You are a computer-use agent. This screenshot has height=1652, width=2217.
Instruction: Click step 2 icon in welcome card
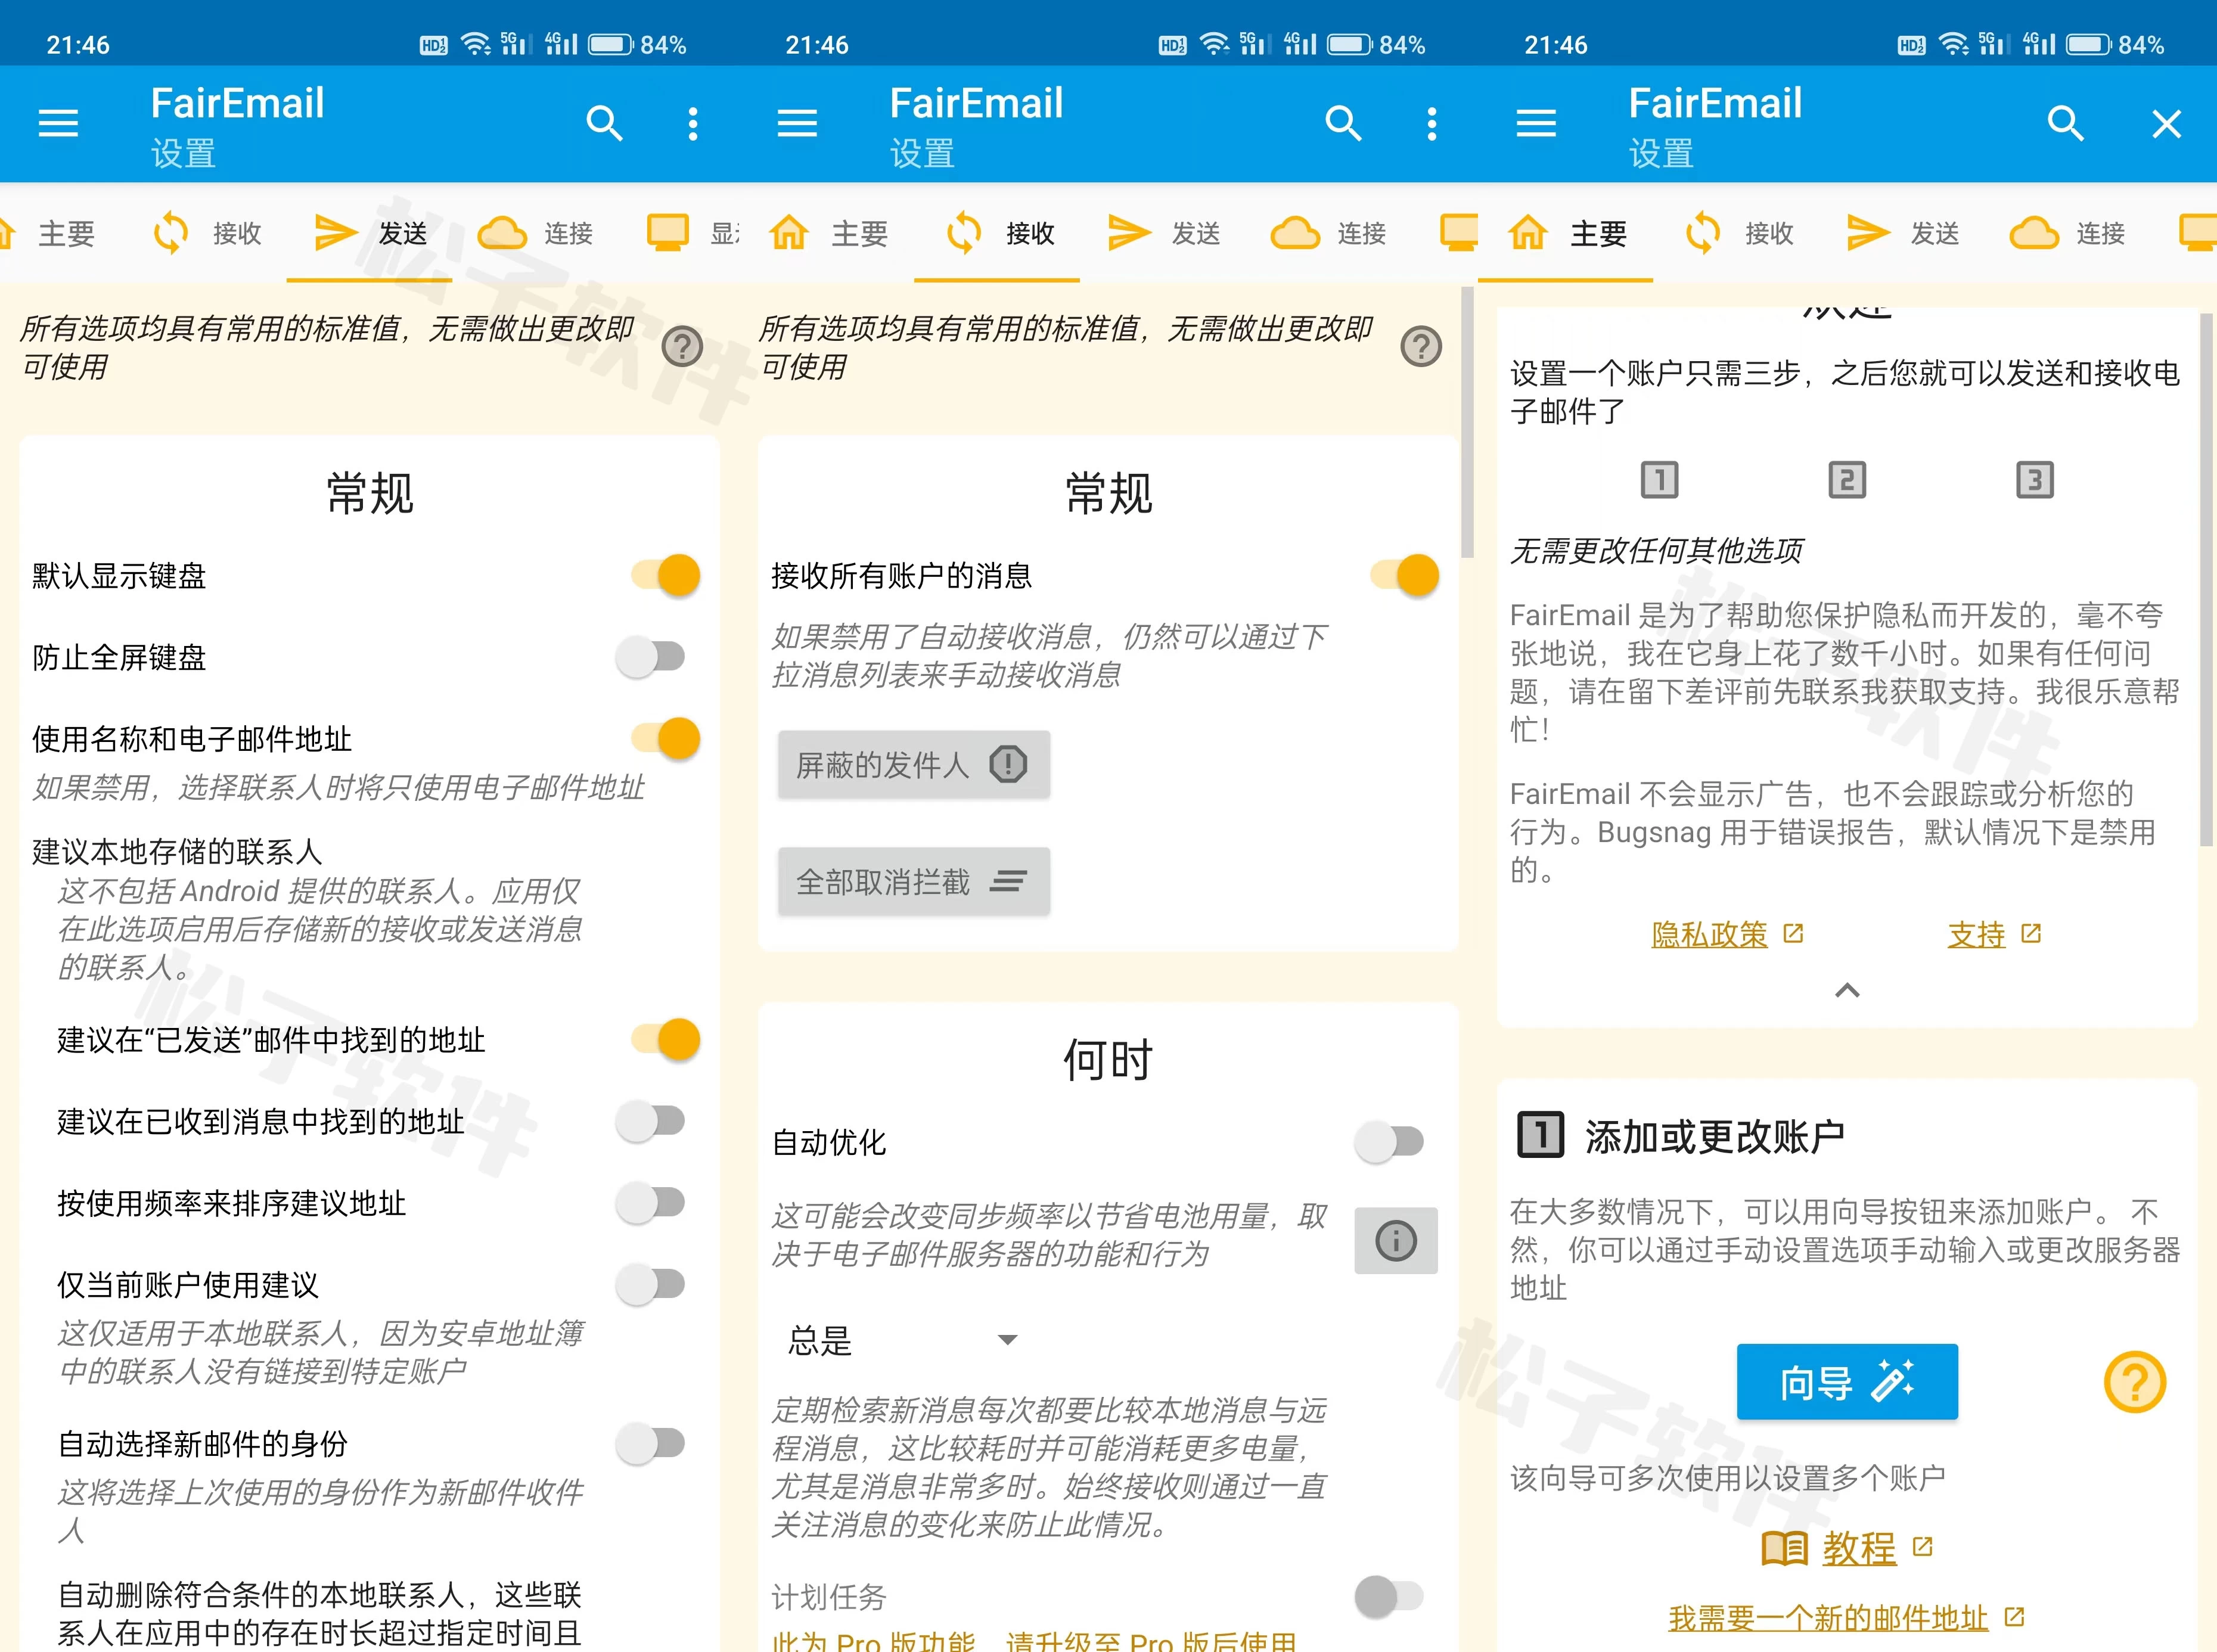click(1847, 480)
